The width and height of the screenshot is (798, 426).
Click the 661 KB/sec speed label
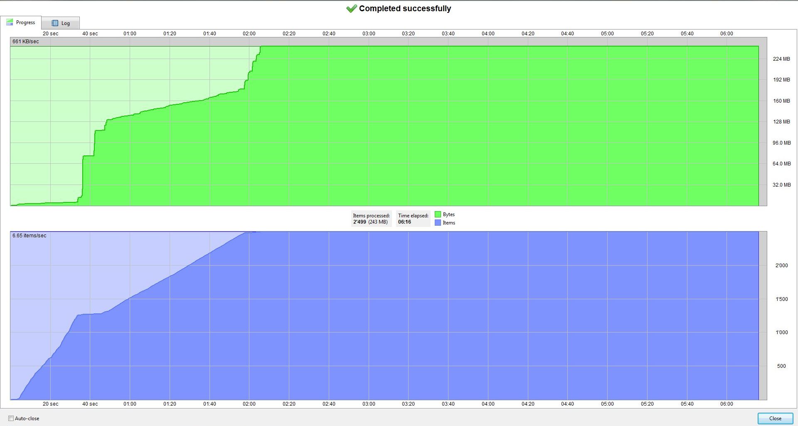click(26, 42)
